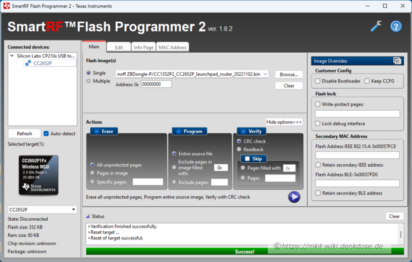The width and height of the screenshot is (412, 262).
Task: Click the CC2652P1Fx chip image
Action: click(39, 176)
